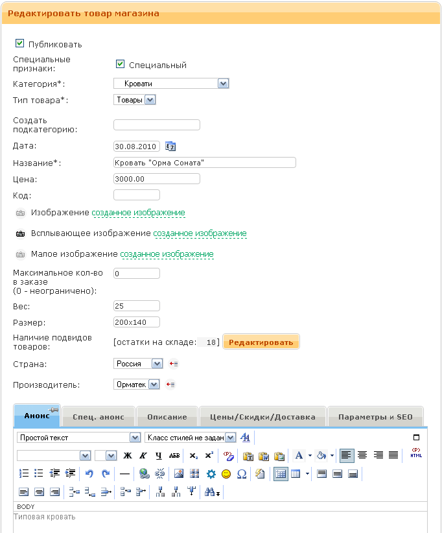Expand the Страна dropdown showing Россия
Viewport: 442px width, 533px height.
click(x=138, y=364)
